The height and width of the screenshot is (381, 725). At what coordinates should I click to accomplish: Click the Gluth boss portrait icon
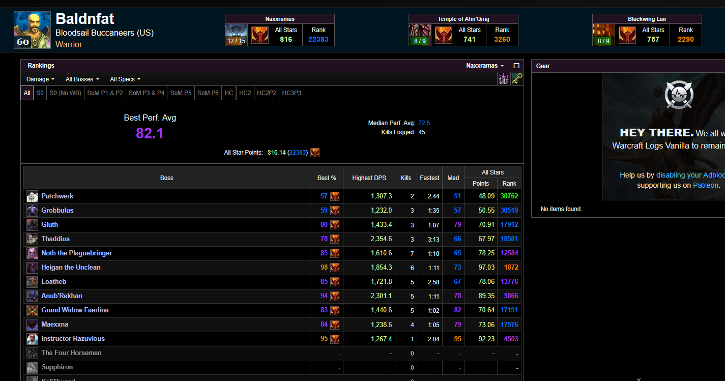point(32,225)
